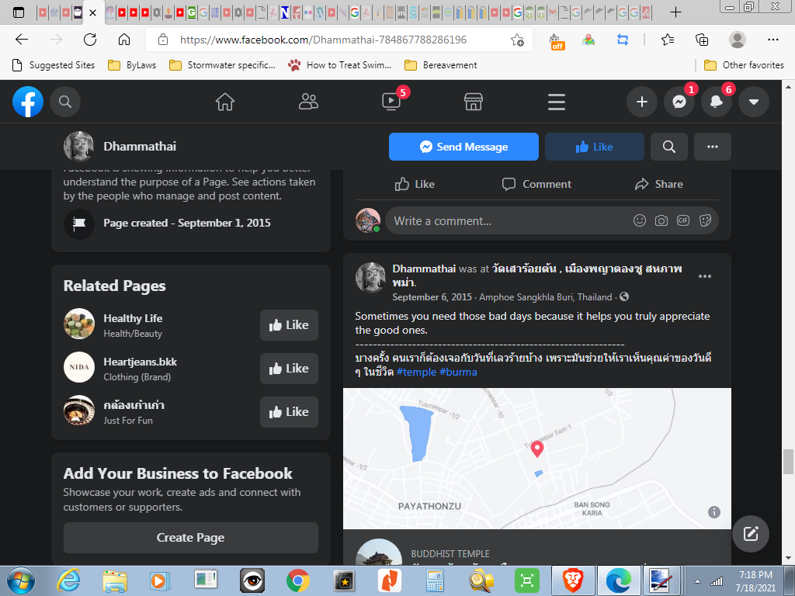This screenshot has height=596, width=795.
Task: Like the Healthy Life page
Action: (x=289, y=325)
